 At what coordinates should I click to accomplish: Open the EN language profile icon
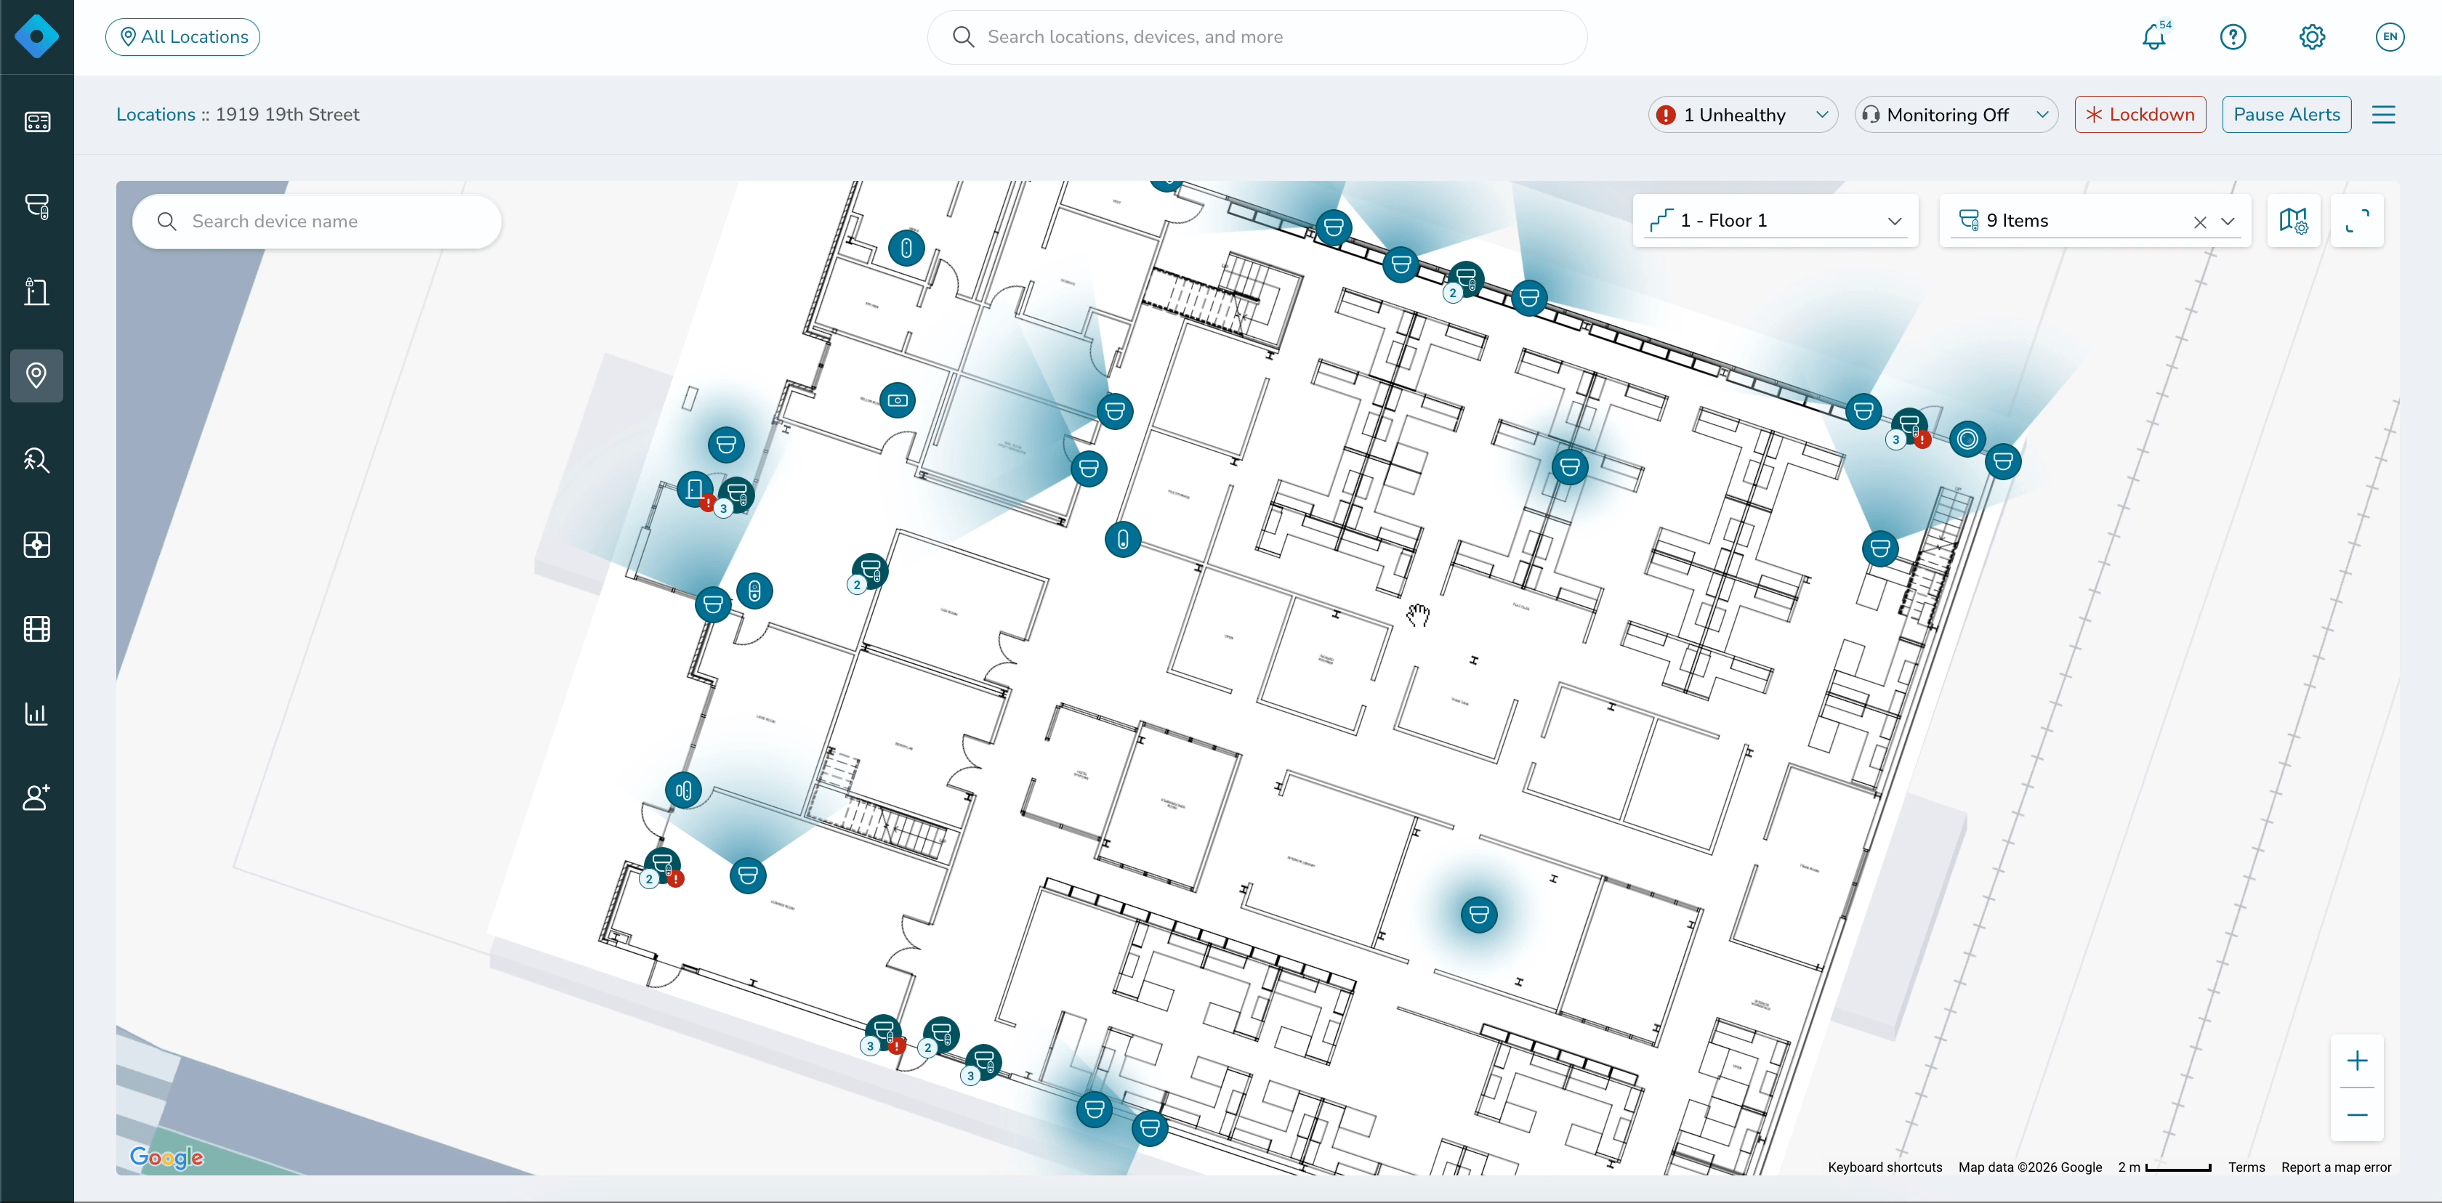point(2390,37)
